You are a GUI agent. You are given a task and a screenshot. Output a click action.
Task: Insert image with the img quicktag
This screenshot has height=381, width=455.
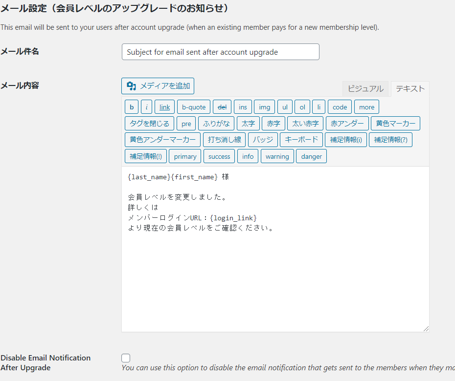tap(264, 107)
